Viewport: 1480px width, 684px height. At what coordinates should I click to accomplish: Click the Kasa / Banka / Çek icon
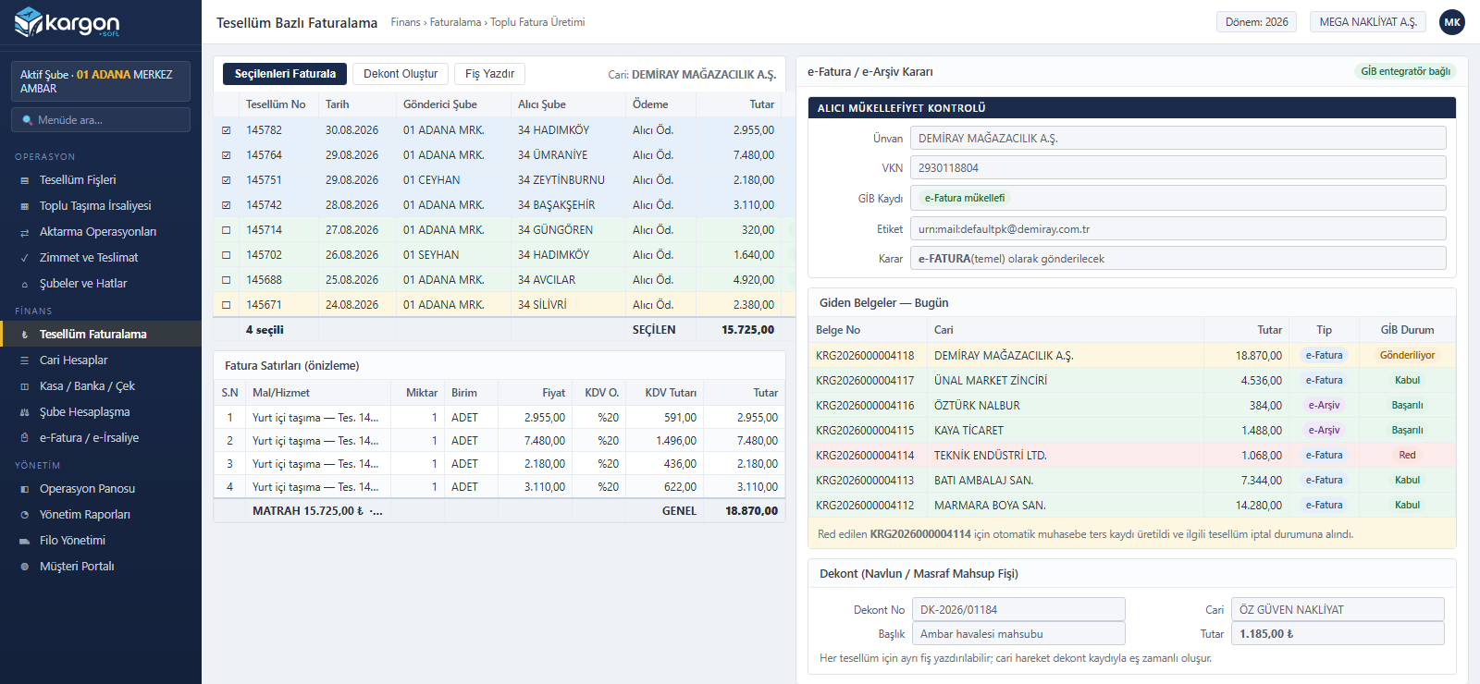pos(24,386)
